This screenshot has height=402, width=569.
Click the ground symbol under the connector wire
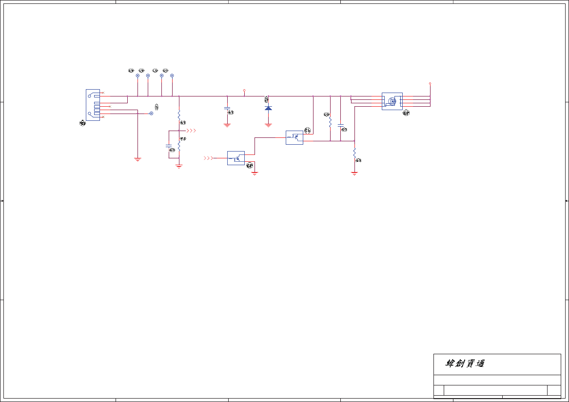click(137, 159)
